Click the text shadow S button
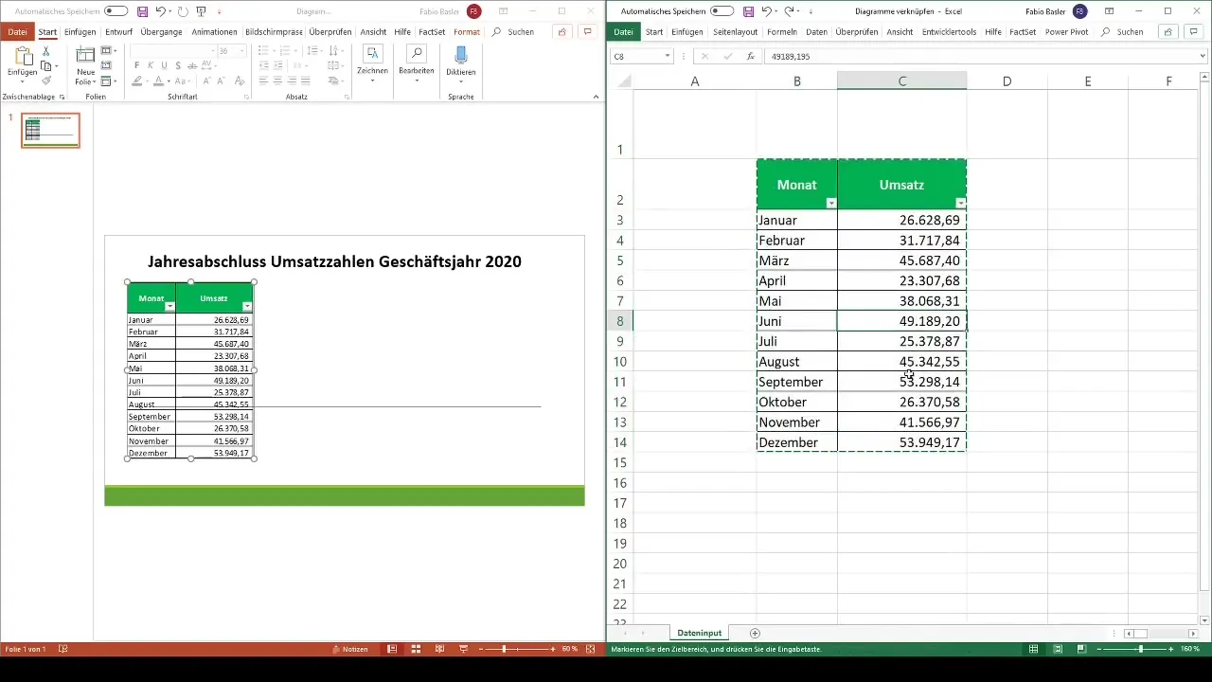1212x682 pixels. click(x=178, y=65)
